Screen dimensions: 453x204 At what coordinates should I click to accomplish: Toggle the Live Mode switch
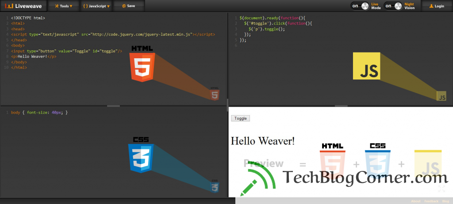coord(360,6)
